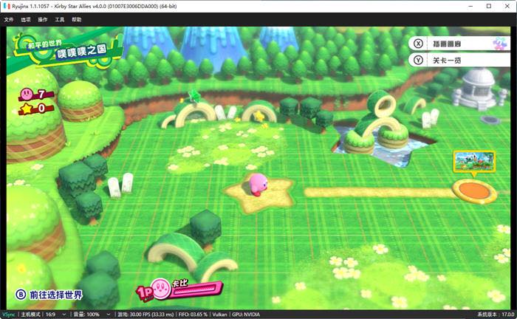The width and height of the screenshot is (517, 319).
Task: Click the stage preview thumbnail
Action: click(x=474, y=159)
